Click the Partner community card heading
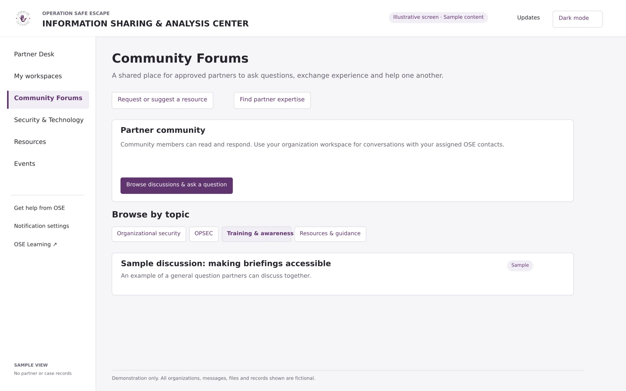 163,130
